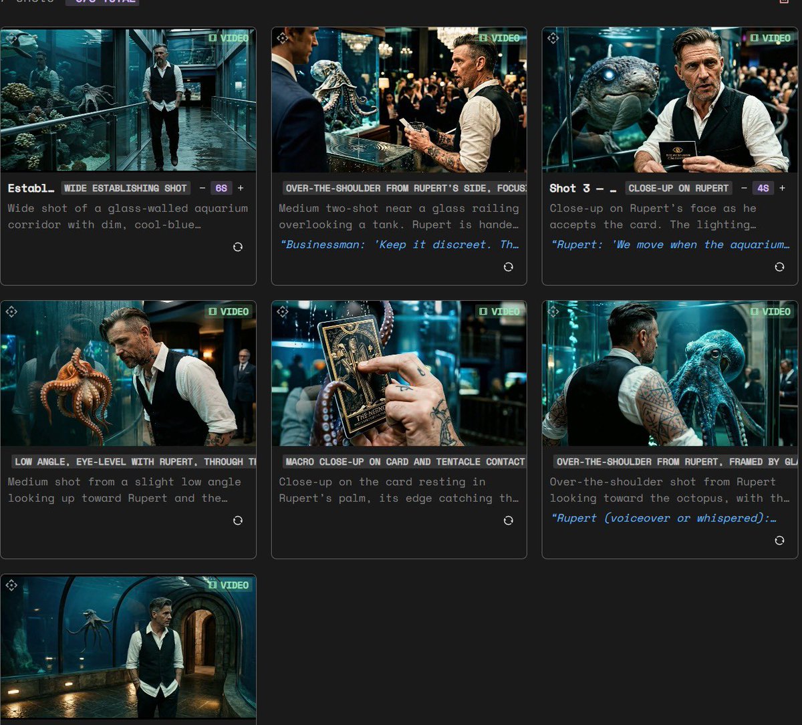
Task: Click move handle on the low angle shot card
Action: [11, 311]
